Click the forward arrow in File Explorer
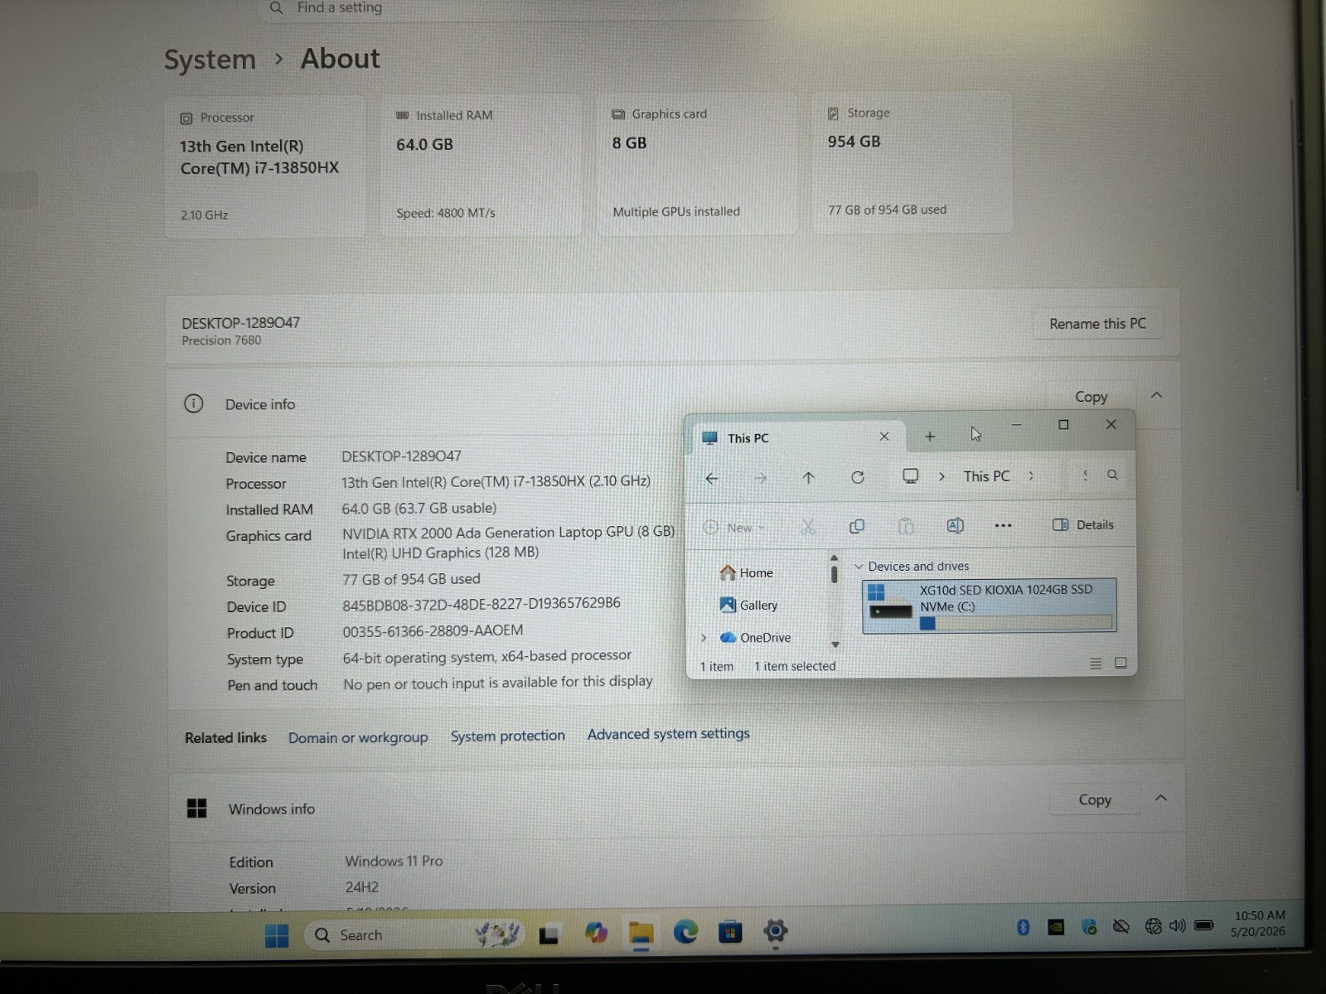 pos(760,478)
